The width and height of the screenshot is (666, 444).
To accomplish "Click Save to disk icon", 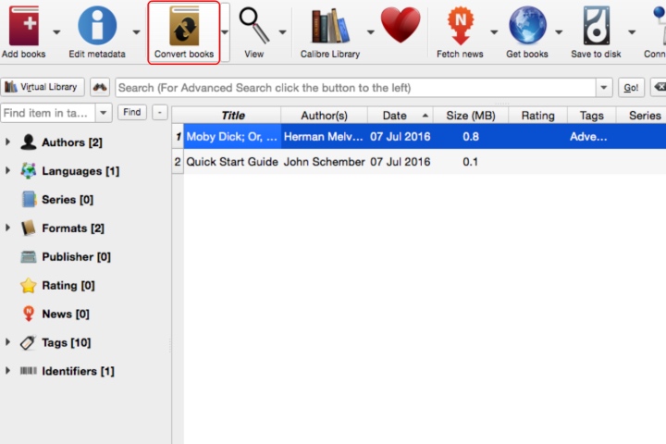I will pyautogui.click(x=596, y=26).
